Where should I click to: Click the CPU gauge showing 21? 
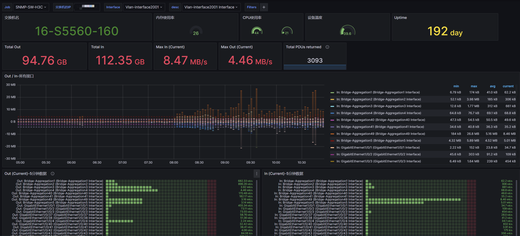pyautogui.click(x=287, y=31)
